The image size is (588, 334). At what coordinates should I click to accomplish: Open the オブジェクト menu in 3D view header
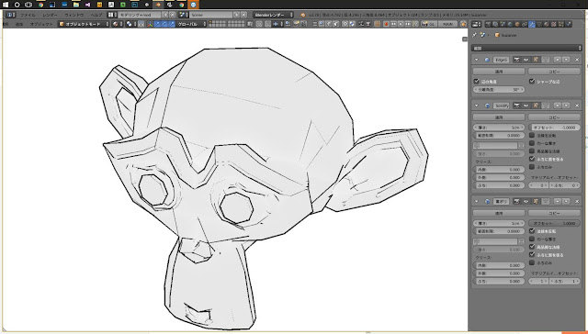(41, 24)
